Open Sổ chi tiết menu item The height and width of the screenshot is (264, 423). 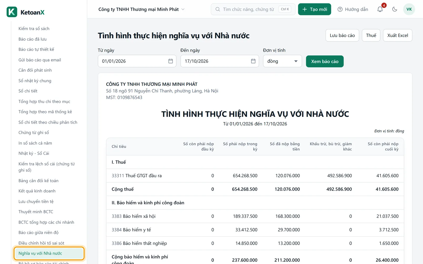[28, 91]
